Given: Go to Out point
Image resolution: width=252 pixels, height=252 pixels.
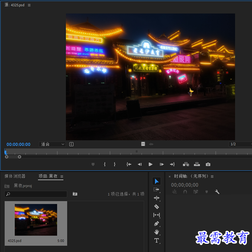Looking at the screenshot, I should [x=172, y=164].
